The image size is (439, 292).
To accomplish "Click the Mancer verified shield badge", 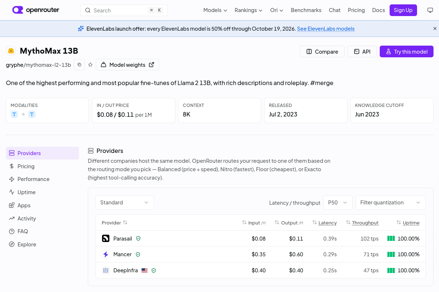I will pyautogui.click(x=138, y=254).
